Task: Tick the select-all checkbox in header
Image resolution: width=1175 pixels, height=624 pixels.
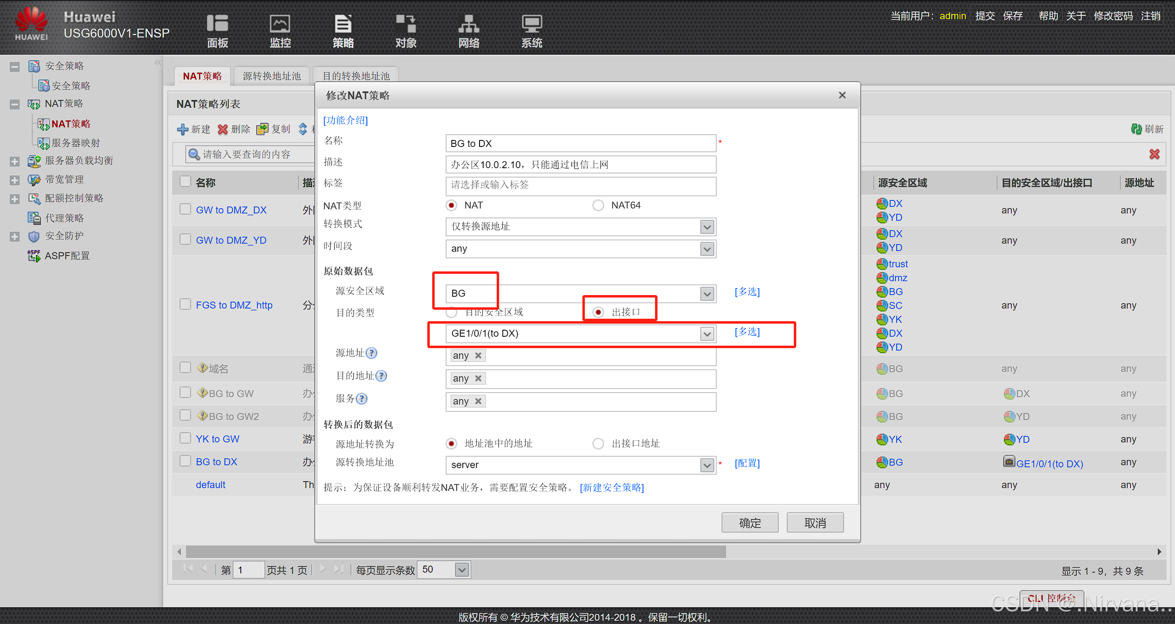Action: pyautogui.click(x=185, y=182)
